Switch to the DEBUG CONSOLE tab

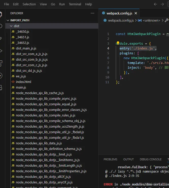(x=151, y=159)
